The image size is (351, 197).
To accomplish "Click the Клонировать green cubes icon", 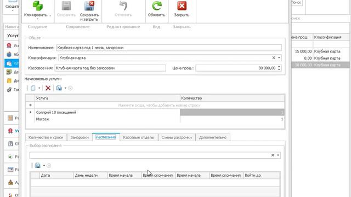I will click(x=38, y=6).
